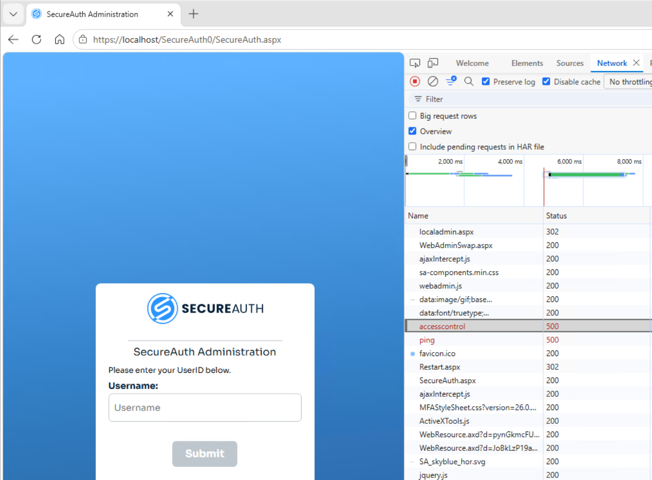Enable Include pending requests in HAR file
Screen dimensions: 652x480
[412, 146]
